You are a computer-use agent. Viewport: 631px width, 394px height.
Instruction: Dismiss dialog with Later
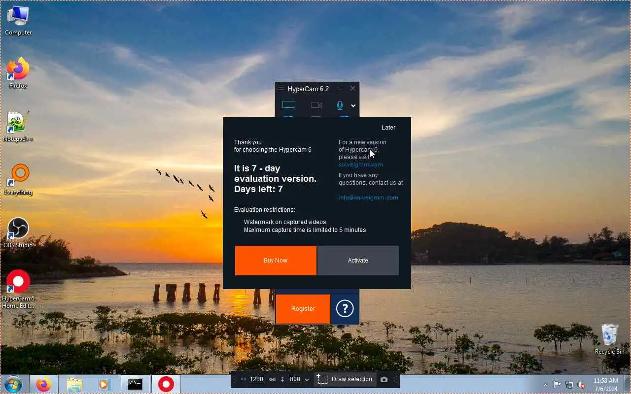(388, 128)
